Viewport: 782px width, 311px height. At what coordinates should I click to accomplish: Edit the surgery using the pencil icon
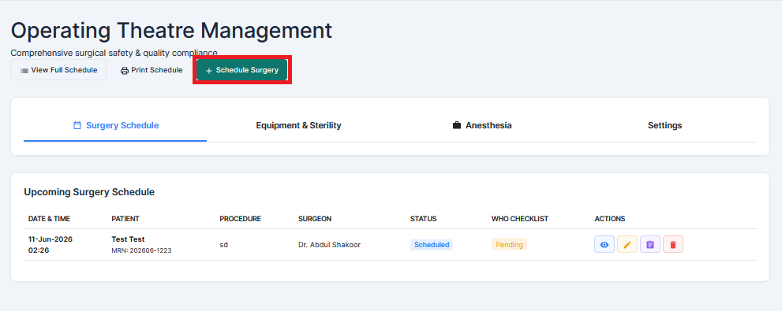[x=627, y=244]
